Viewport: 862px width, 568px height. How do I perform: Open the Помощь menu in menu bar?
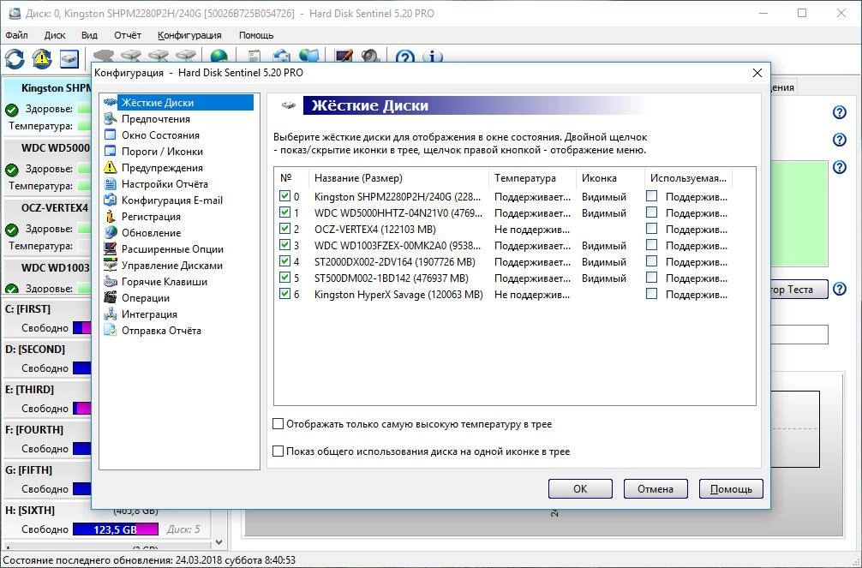pyautogui.click(x=256, y=35)
